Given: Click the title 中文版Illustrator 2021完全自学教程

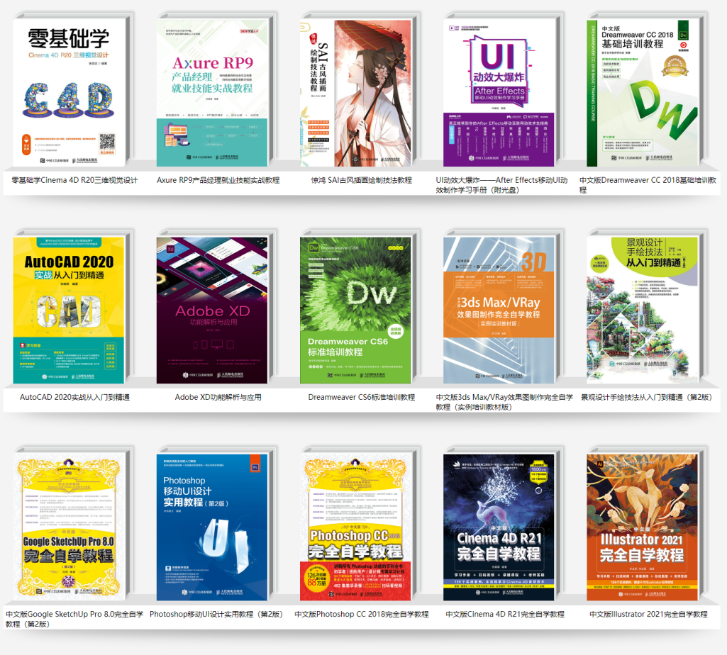Looking at the screenshot, I should 648,614.
